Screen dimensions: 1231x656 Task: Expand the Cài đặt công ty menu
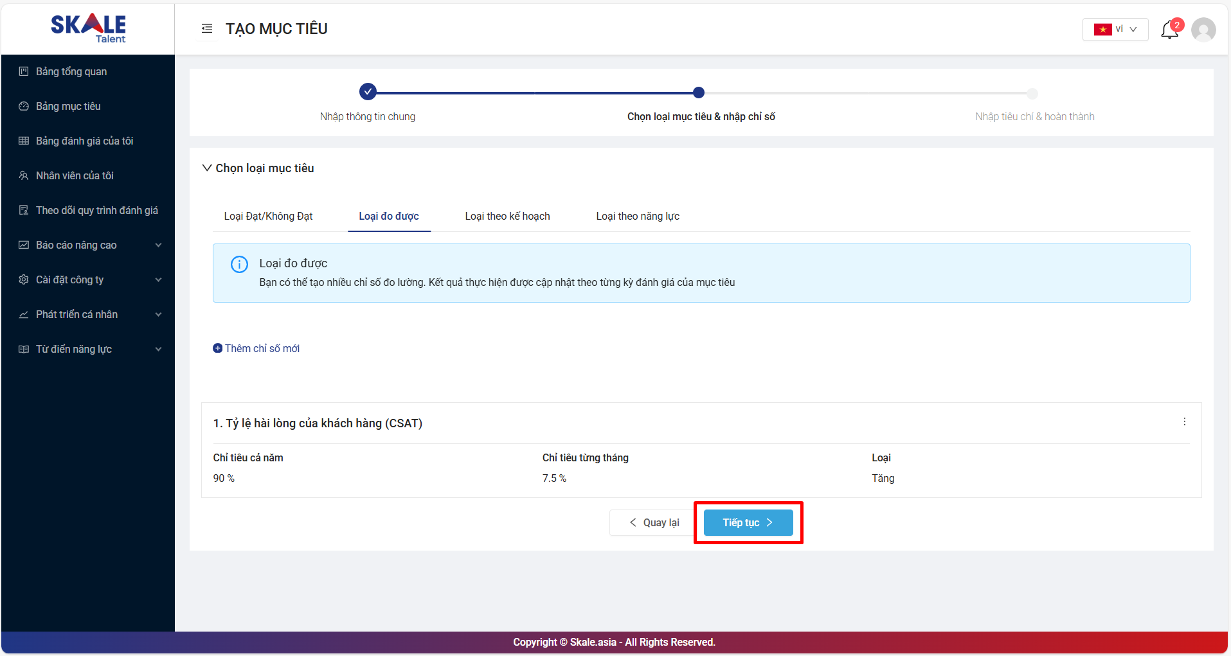(89, 279)
